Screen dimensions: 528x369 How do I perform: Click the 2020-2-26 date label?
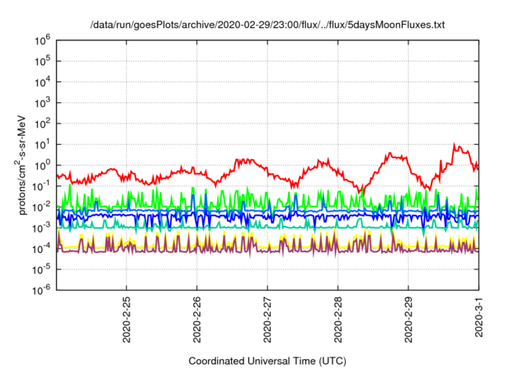click(197, 320)
